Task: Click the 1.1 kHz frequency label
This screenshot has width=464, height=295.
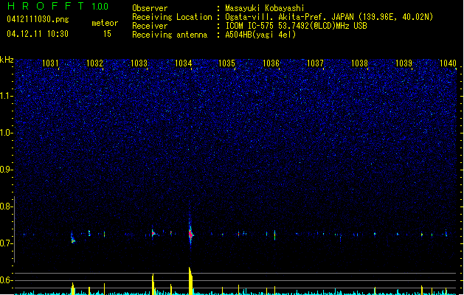Action: [7, 96]
